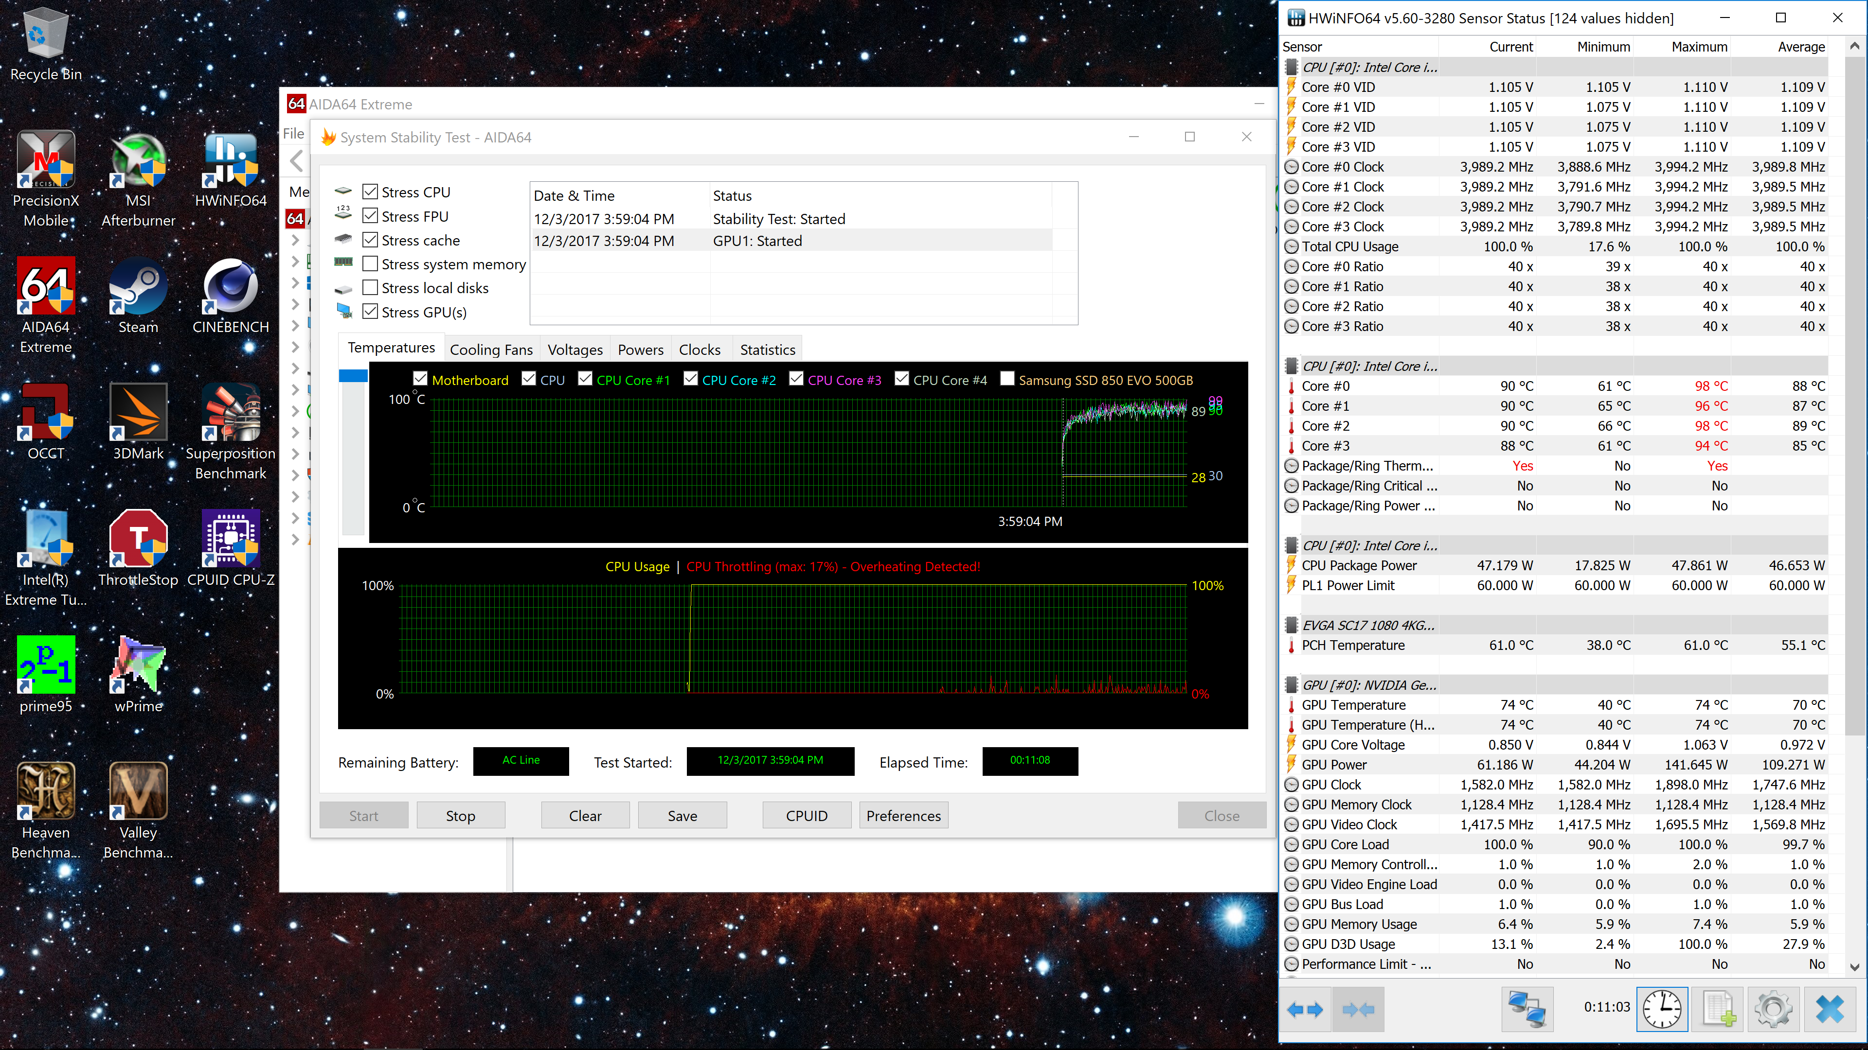The height and width of the screenshot is (1050, 1868).
Task: Open Superposition Benchmark desktop shortcut
Action: click(x=231, y=431)
